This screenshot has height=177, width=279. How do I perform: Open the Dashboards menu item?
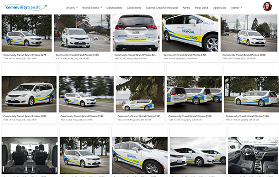click(x=114, y=8)
